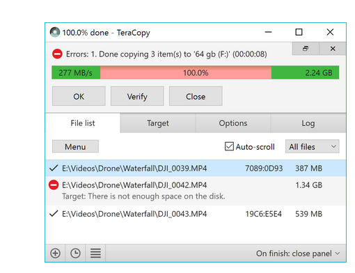Viewport: 355px width, 273px height.
Task: Click the Verify button
Action: [137, 96]
